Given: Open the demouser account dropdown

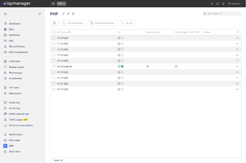Looking at the screenshot, I should (235, 4).
